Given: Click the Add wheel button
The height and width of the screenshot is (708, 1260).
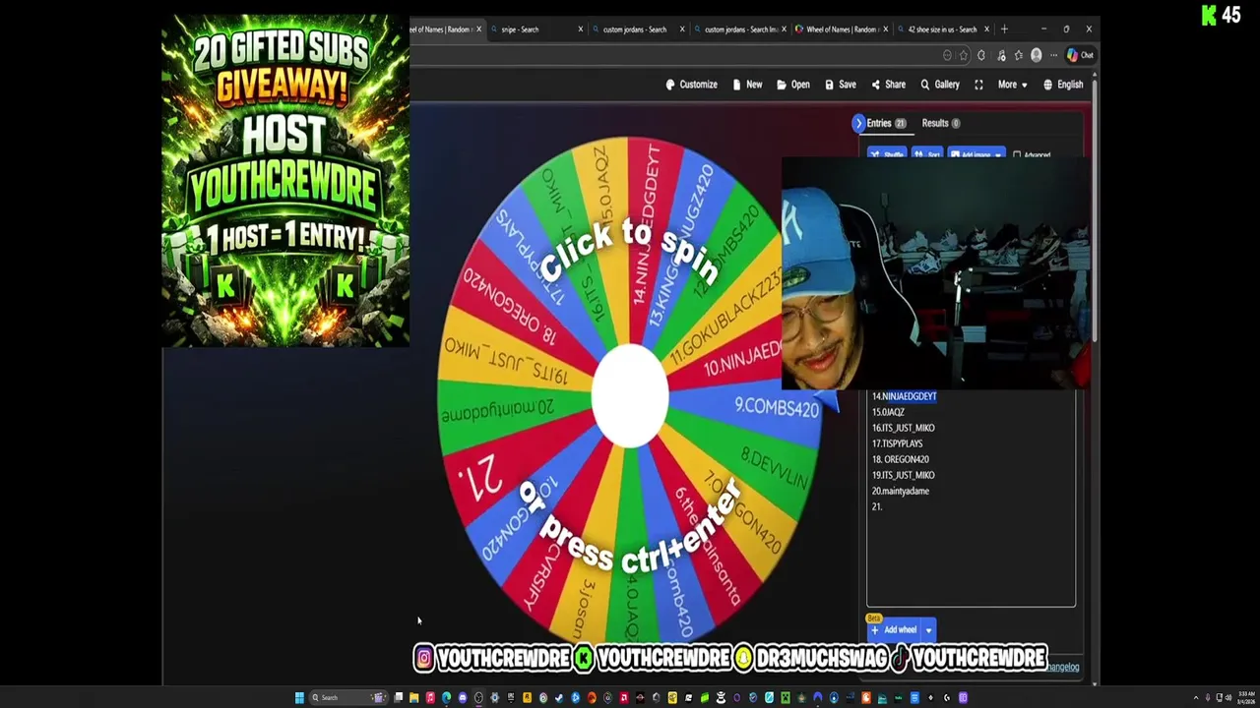Looking at the screenshot, I should [x=894, y=630].
